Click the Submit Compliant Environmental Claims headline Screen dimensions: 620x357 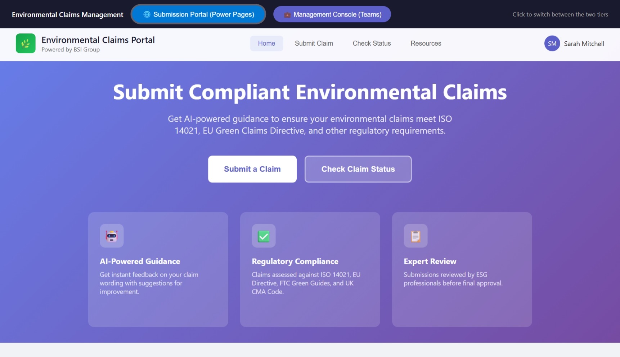click(310, 92)
